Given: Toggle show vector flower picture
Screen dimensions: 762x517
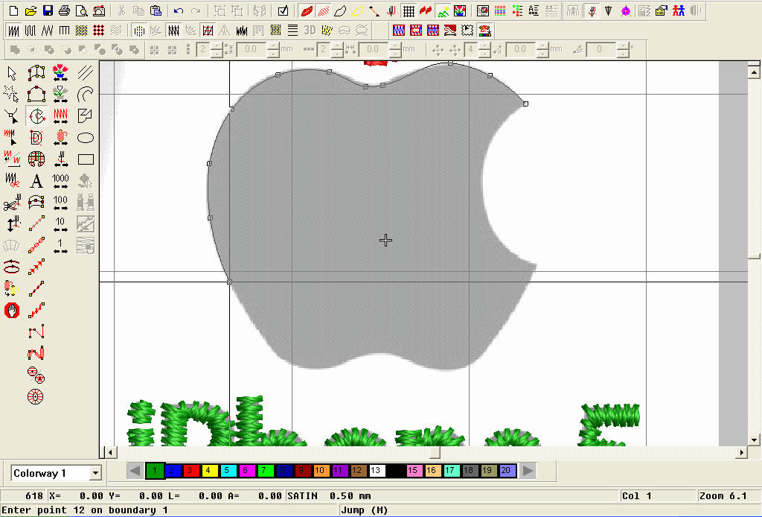Looking at the screenshot, I should (x=460, y=10).
